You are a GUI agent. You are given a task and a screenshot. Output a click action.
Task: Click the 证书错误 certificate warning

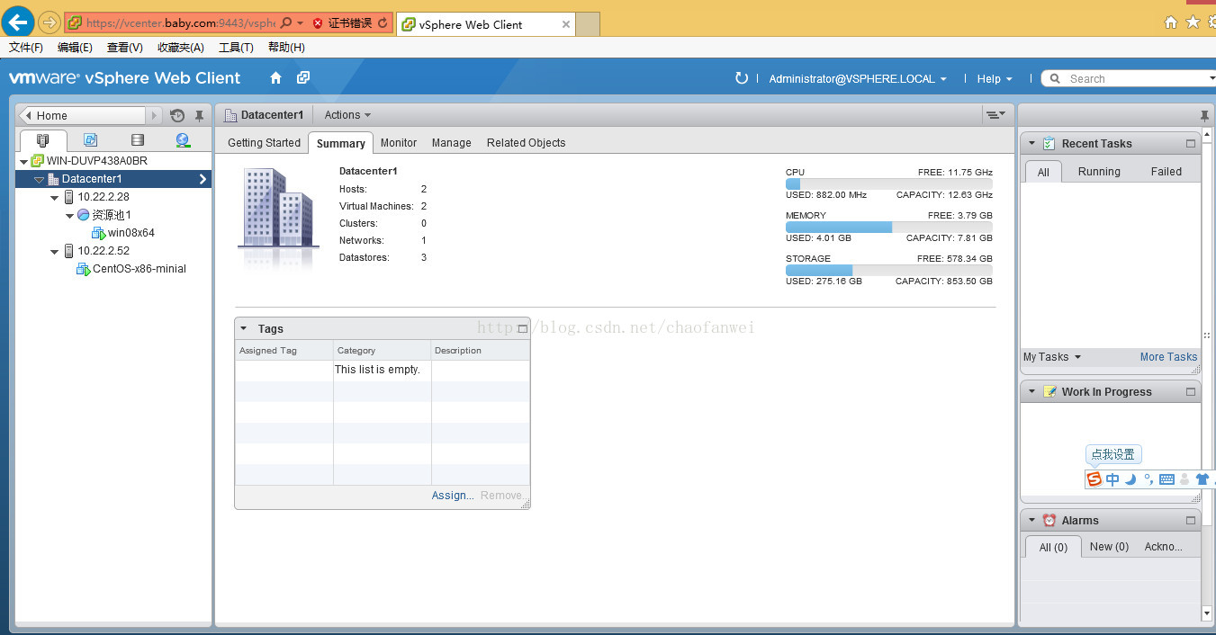342,22
